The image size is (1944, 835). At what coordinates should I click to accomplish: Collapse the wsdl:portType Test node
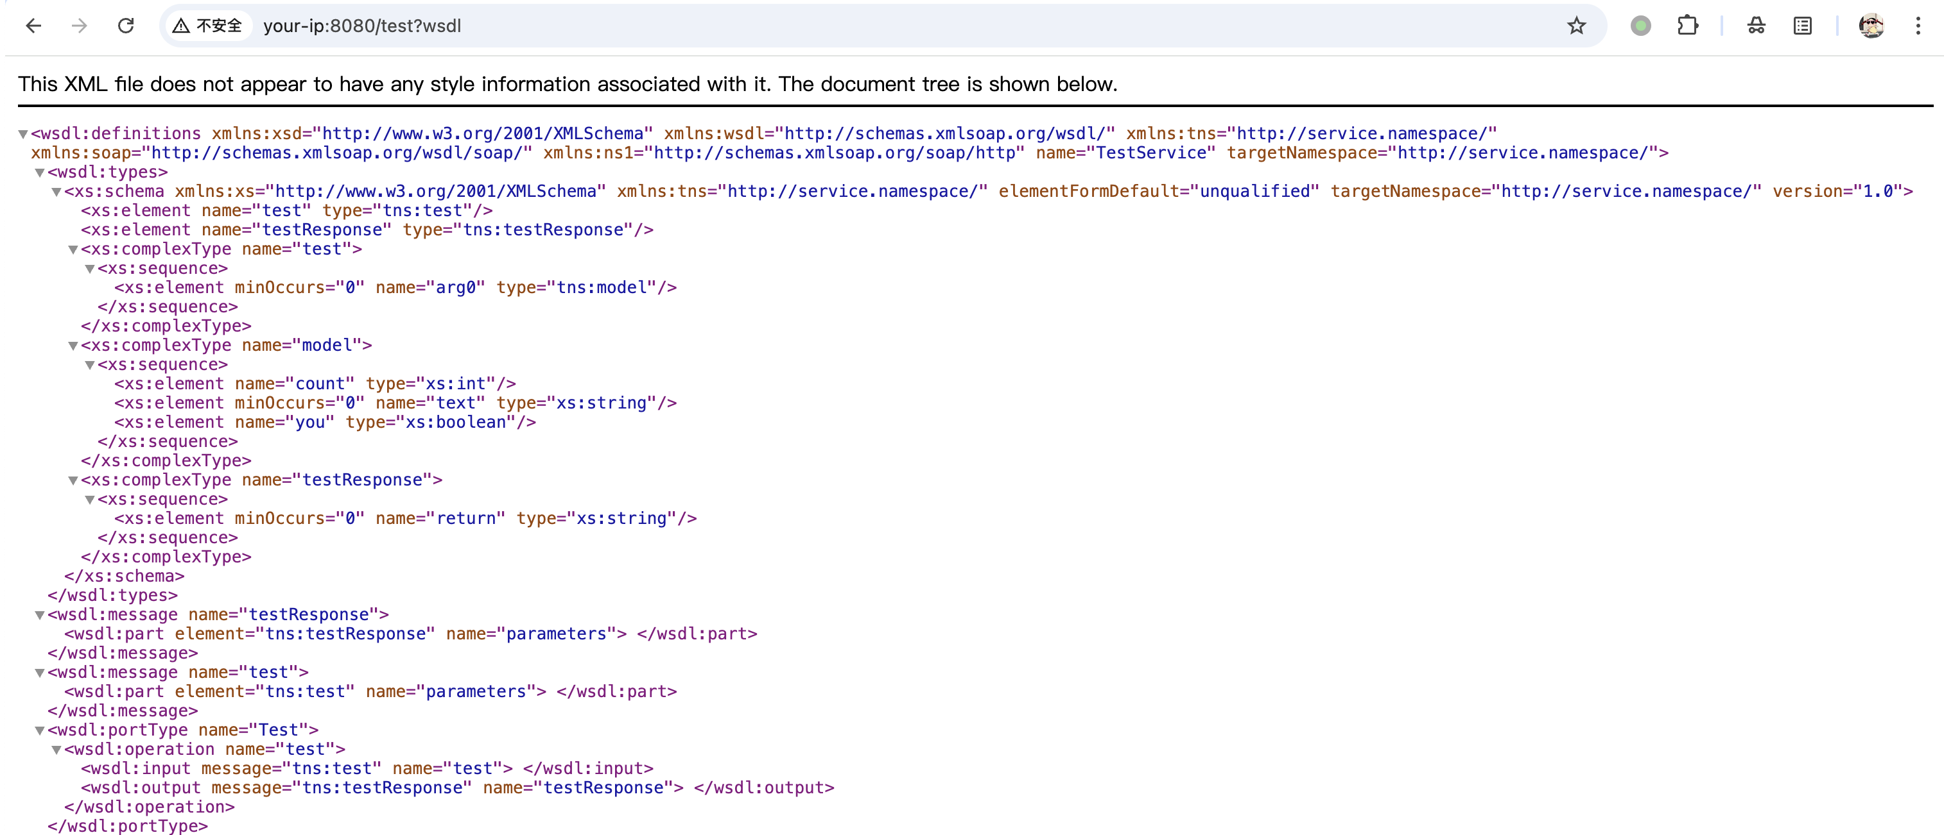pyautogui.click(x=40, y=731)
